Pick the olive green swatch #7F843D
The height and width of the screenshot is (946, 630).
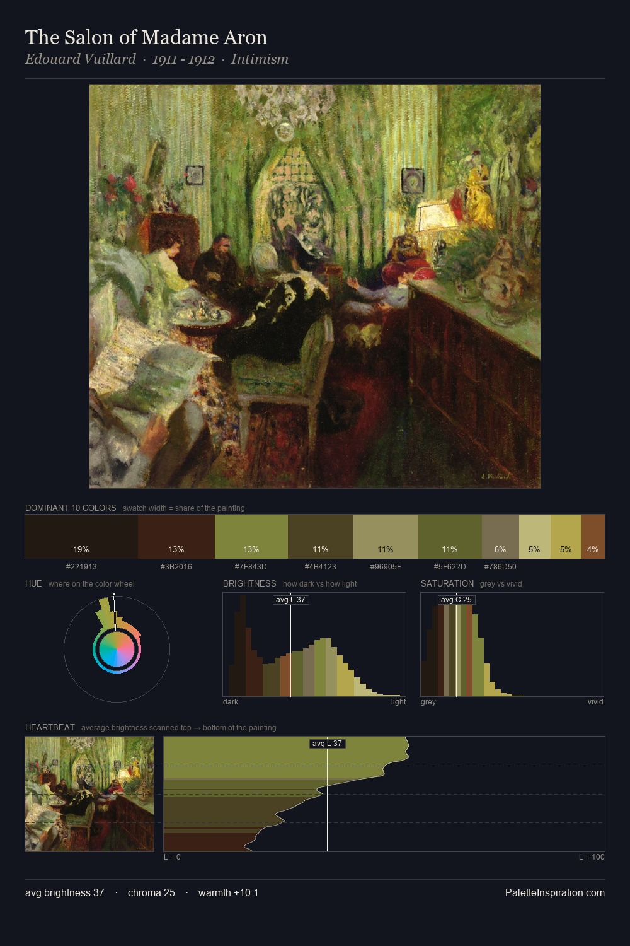click(251, 537)
